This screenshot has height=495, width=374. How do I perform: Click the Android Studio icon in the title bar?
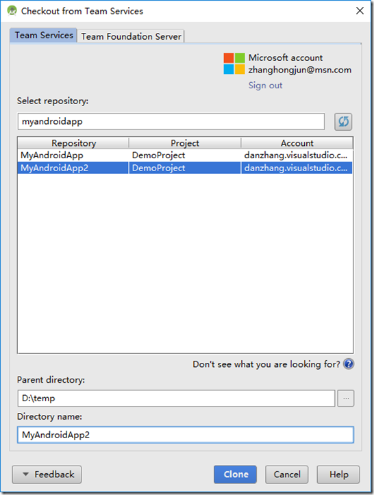click(12, 10)
